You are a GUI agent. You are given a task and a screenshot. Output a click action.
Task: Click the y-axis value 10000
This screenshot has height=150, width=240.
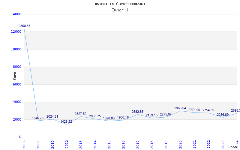click(x=16, y=49)
